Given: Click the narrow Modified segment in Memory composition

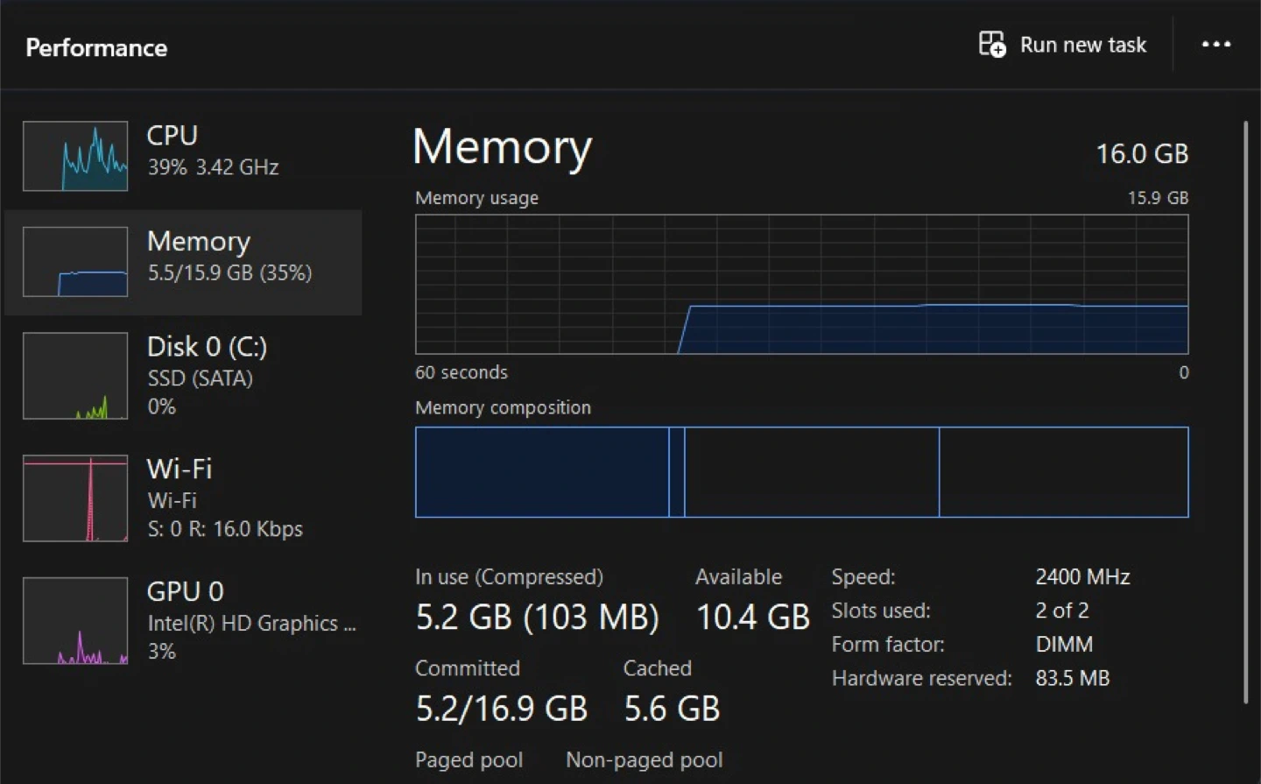Looking at the screenshot, I should pyautogui.click(x=676, y=472).
